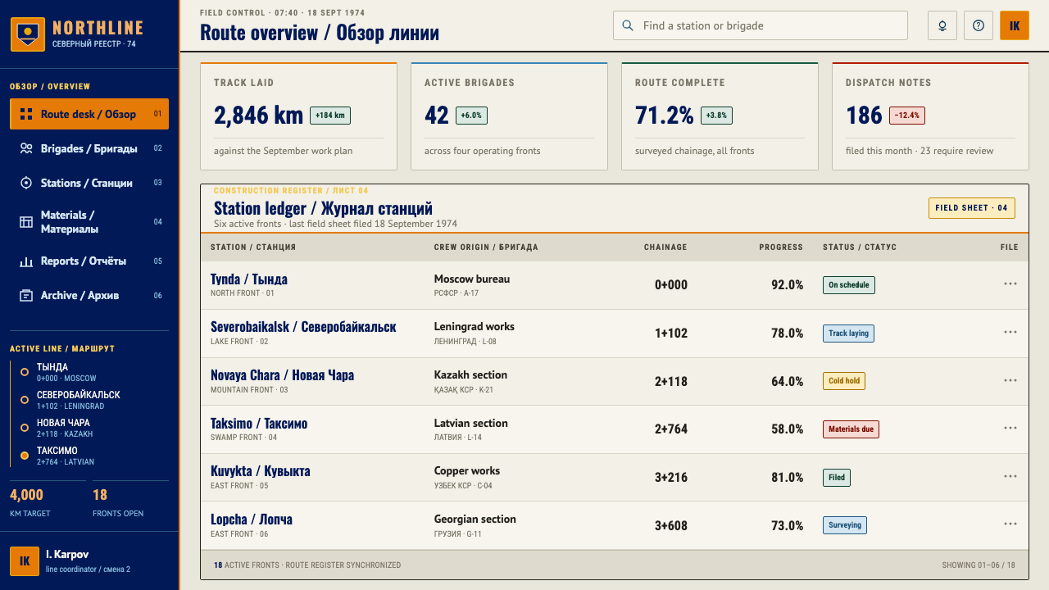The width and height of the screenshot is (1049, 590).
Task: Open Severobaikalsk / Северобайкальск station
Action: (303, 327)
